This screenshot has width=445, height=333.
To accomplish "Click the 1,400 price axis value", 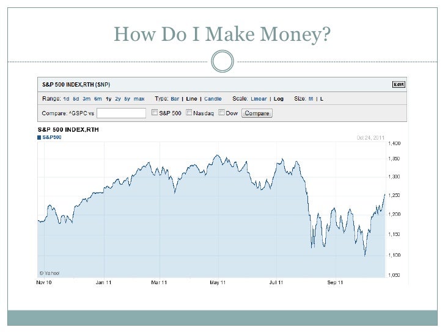I will pos(394,143).
